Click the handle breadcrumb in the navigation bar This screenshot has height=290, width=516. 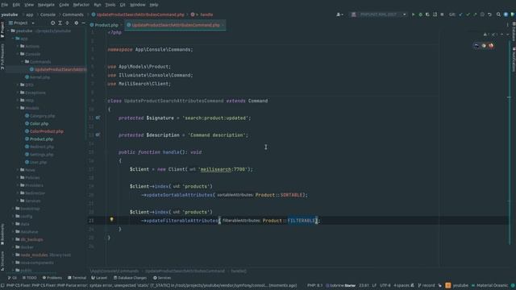click(206, 14)
